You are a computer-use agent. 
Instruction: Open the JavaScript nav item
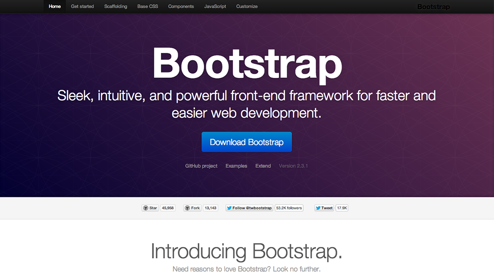click(x=215, y=6)
